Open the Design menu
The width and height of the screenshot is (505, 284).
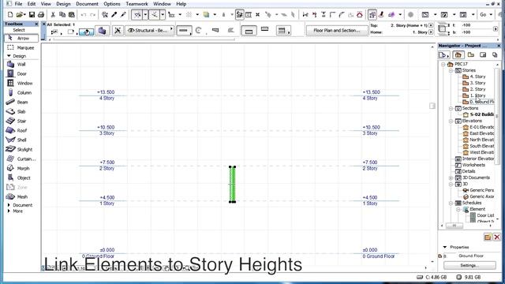click(63, 4)
